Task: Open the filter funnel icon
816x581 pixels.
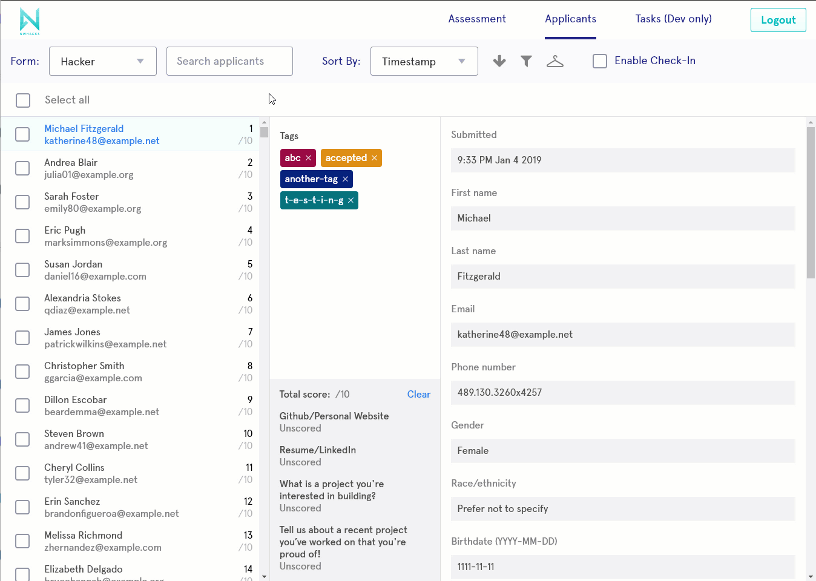Action: pos(527,61)
